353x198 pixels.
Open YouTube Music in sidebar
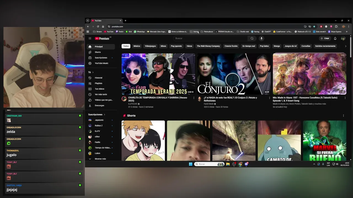coord(100,63)
